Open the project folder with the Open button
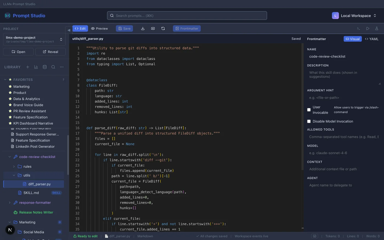 [x=18, y=52]
